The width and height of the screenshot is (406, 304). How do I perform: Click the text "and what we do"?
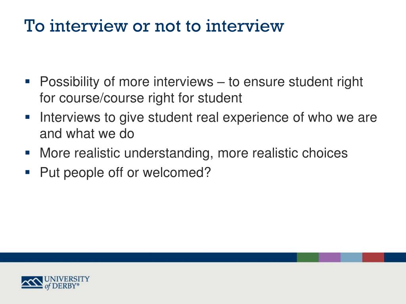click(87, 133)
